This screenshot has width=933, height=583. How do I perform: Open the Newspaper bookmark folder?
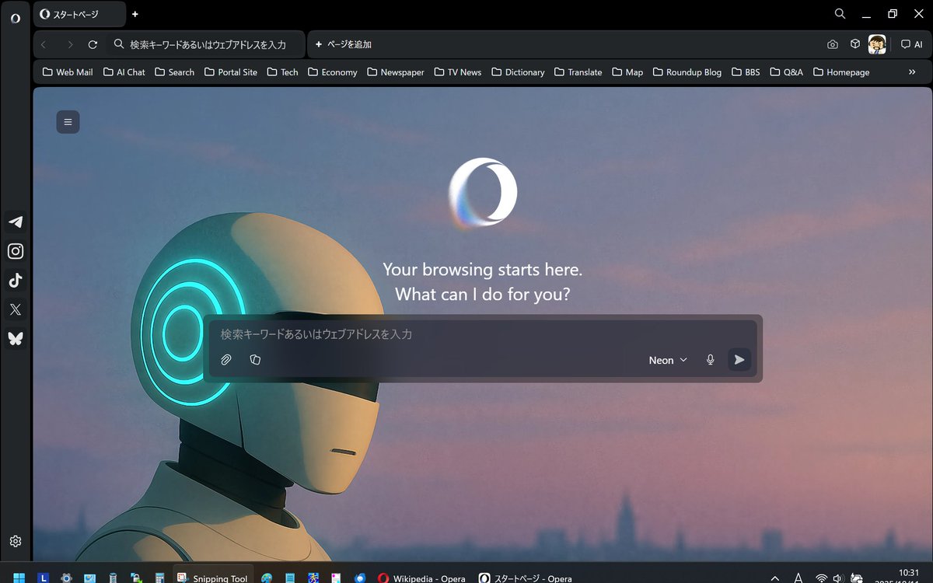pyautogui.click(x=396, y=72)
